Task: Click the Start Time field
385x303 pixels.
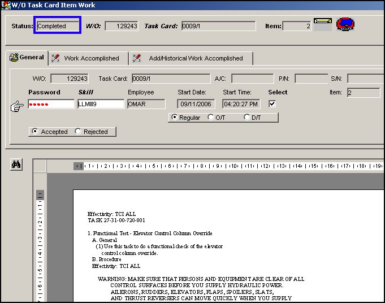Action: pos(241,104)
